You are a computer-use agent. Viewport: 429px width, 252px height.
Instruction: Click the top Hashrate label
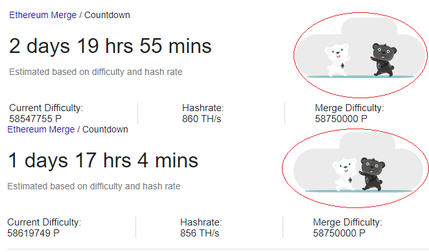point(203,108)
